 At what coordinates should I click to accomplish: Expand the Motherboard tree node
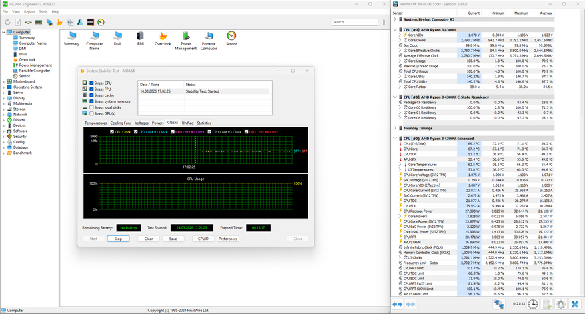click(3, 81)
